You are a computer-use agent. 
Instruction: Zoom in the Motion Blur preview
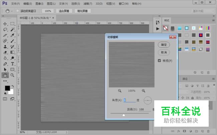point(144,91)
